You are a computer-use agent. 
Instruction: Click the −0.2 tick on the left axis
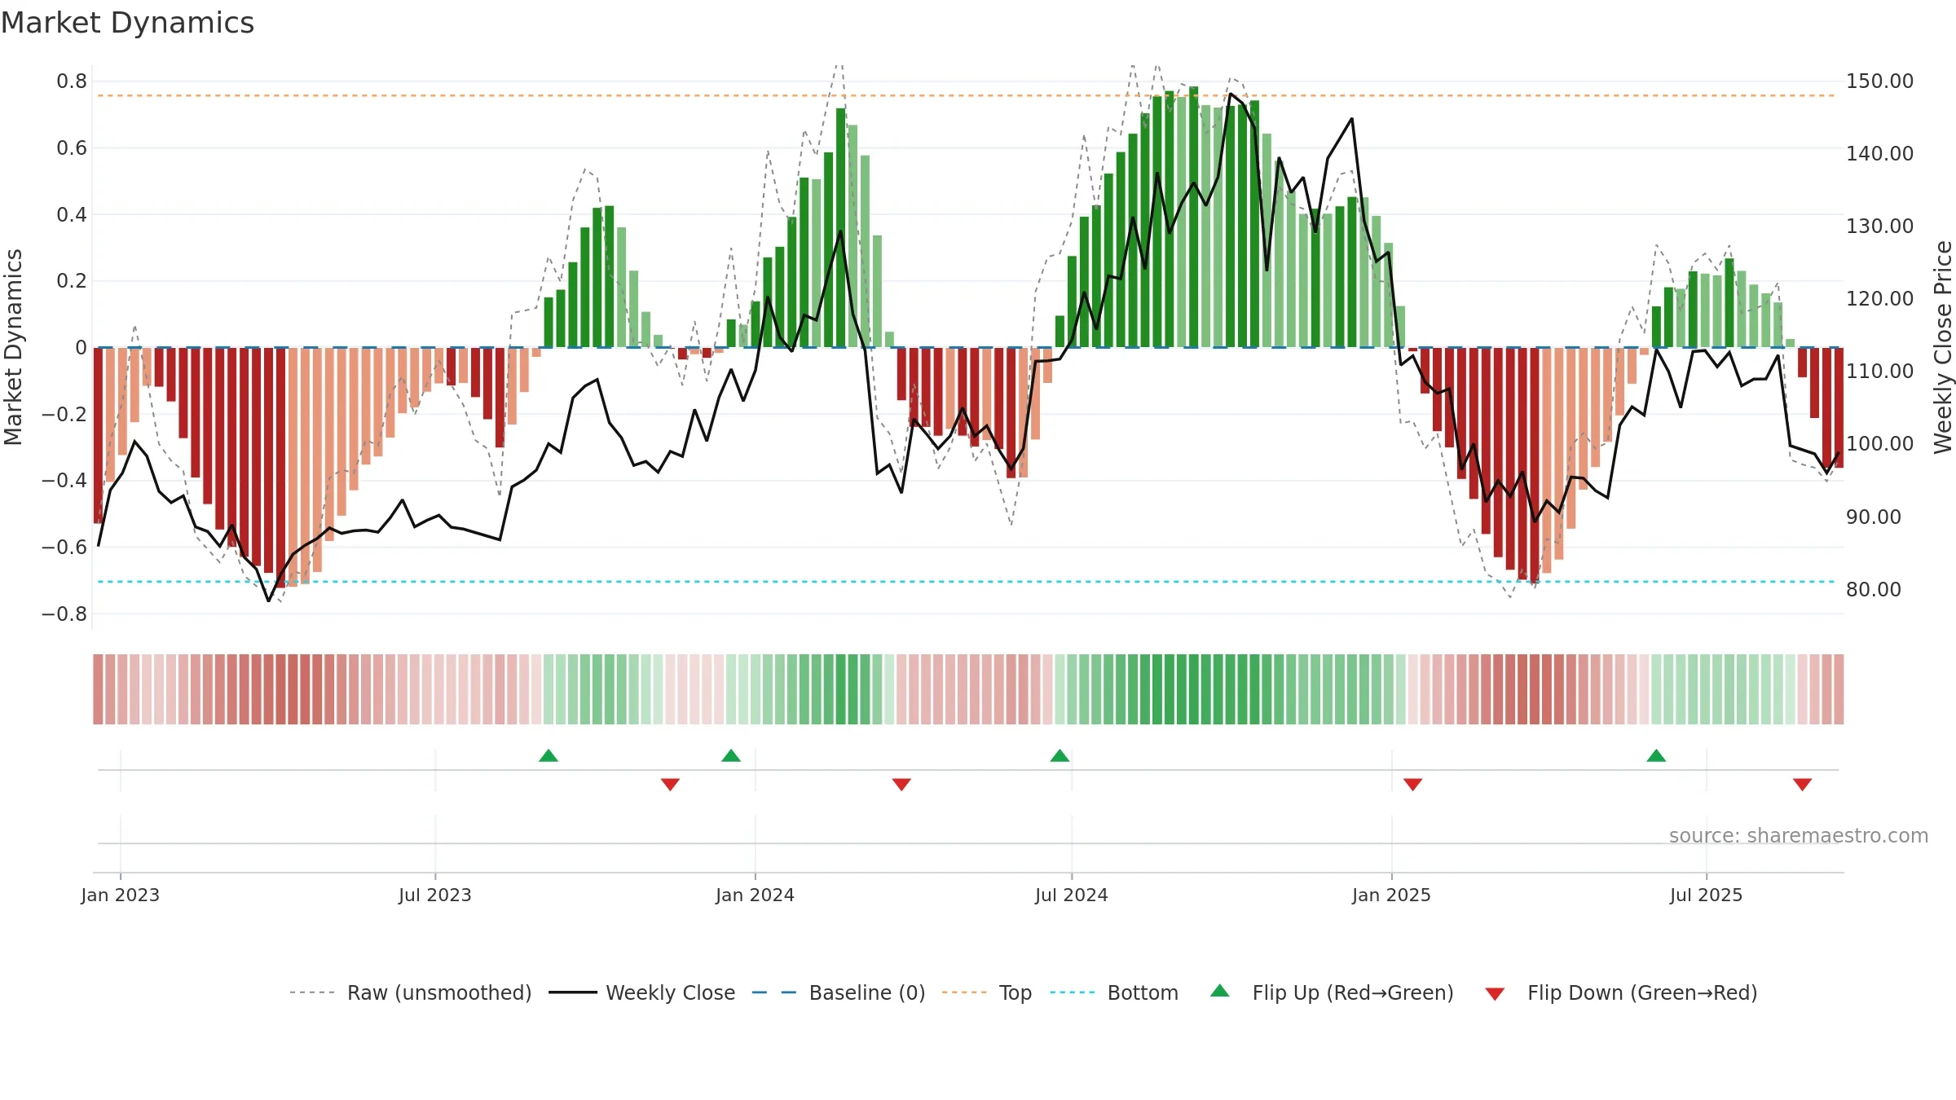coord(64,414)
